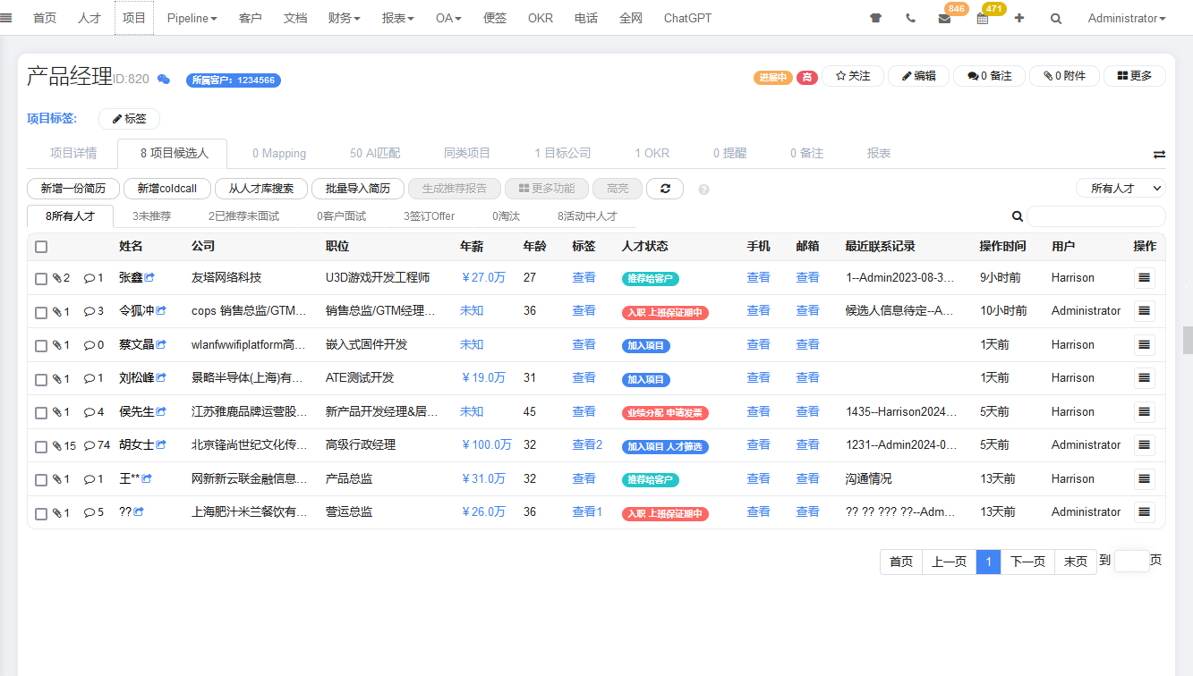Check the checkbox next to 胡女士

click(x=40, y=444)
